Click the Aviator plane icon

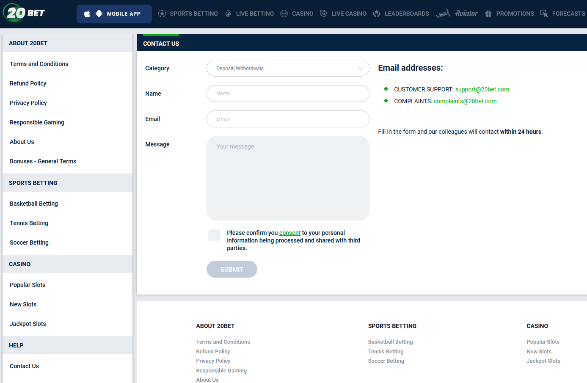(443, 14)
